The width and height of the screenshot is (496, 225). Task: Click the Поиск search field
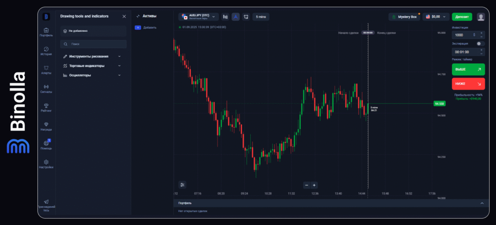93,44
